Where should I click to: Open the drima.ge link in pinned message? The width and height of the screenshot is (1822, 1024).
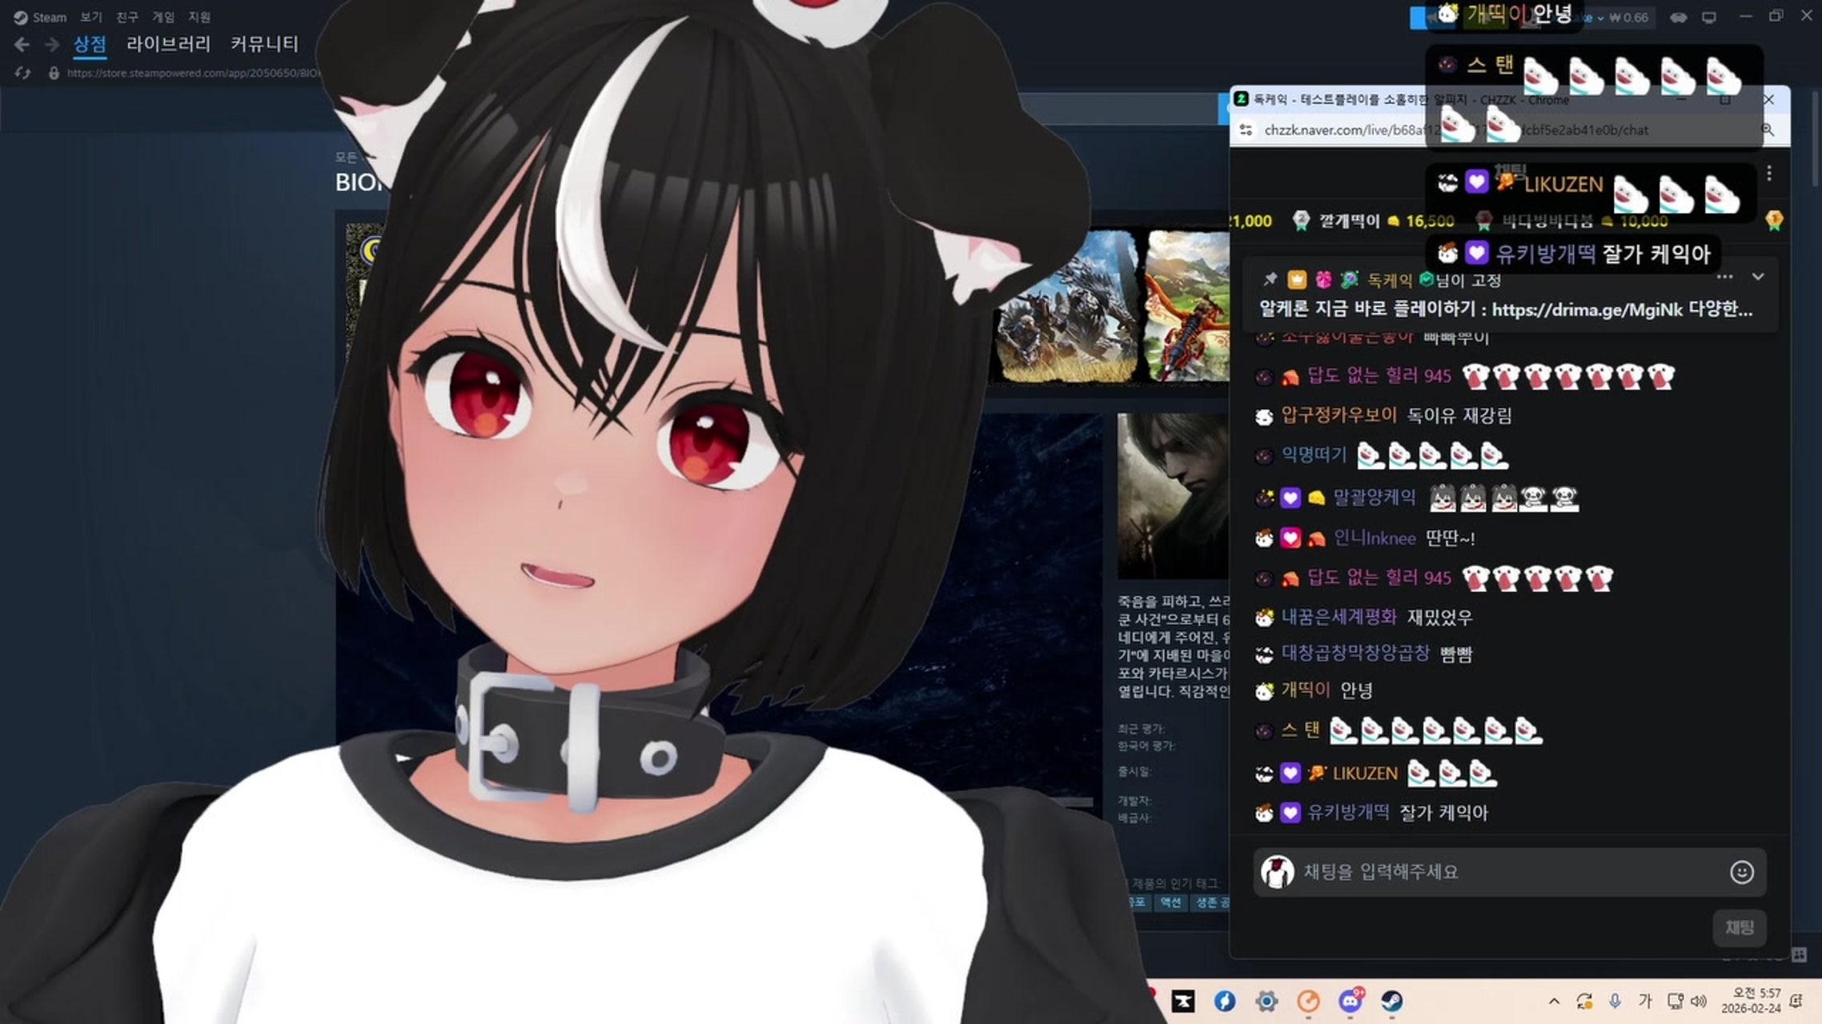click(1587, 310)
